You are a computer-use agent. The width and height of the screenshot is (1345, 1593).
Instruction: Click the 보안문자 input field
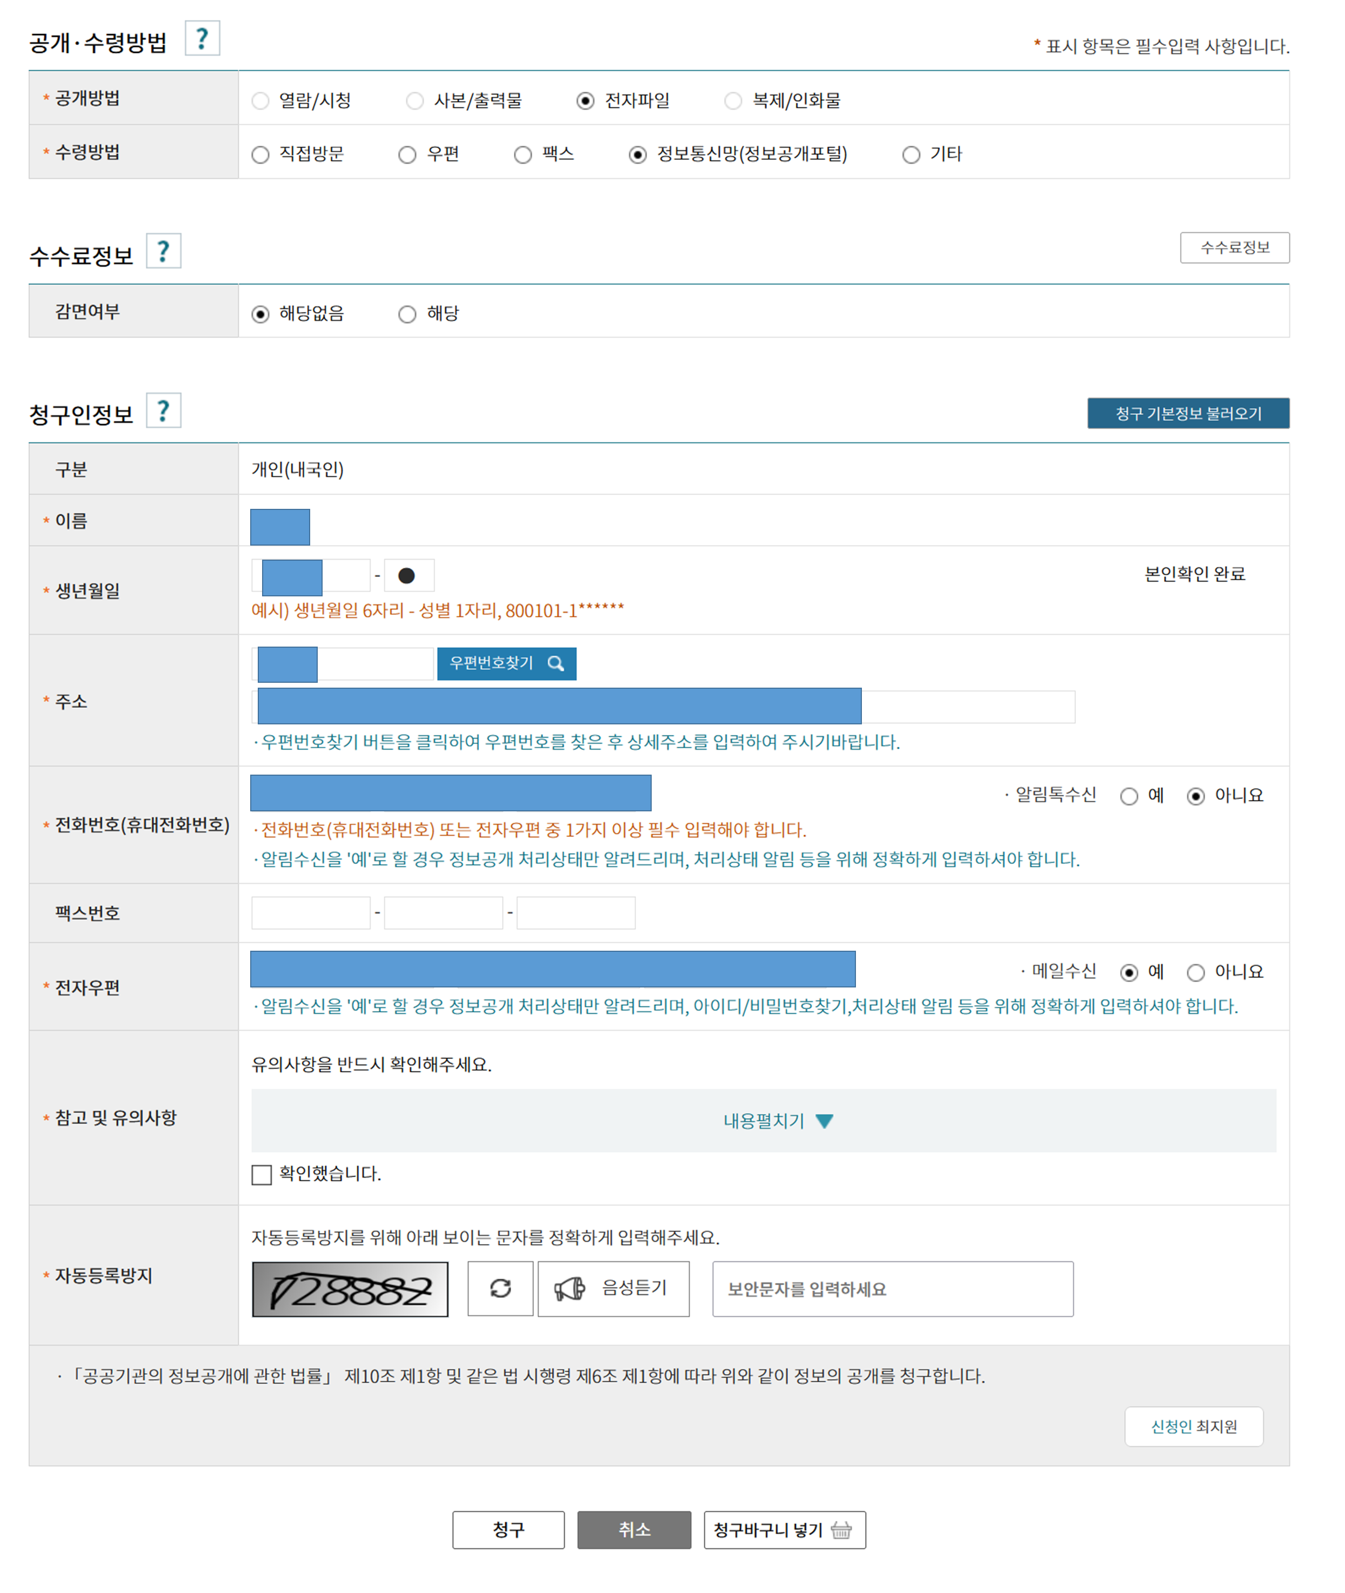click(x=892, y=1289)
